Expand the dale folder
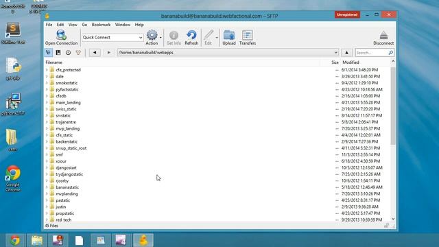The image size is (439, 247). (47, 76)
